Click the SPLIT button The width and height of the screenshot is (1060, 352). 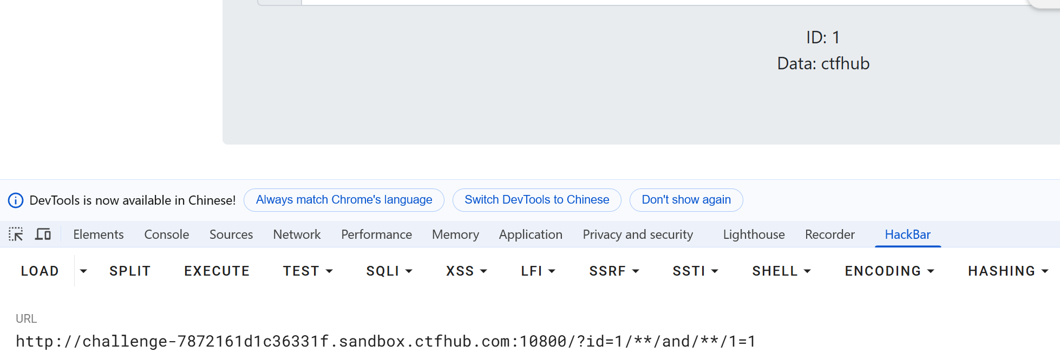click(x=130, y=271)
